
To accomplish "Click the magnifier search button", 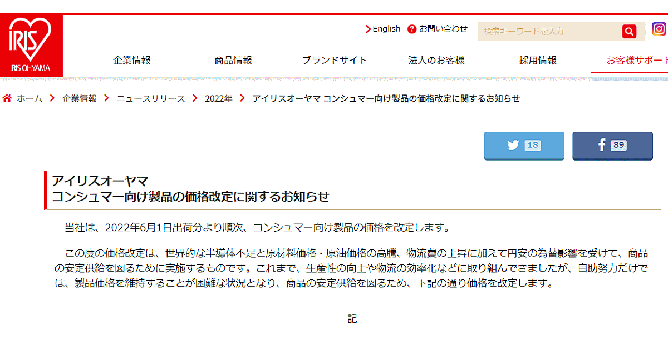I will pyautogui.click(x=629, y=32).
